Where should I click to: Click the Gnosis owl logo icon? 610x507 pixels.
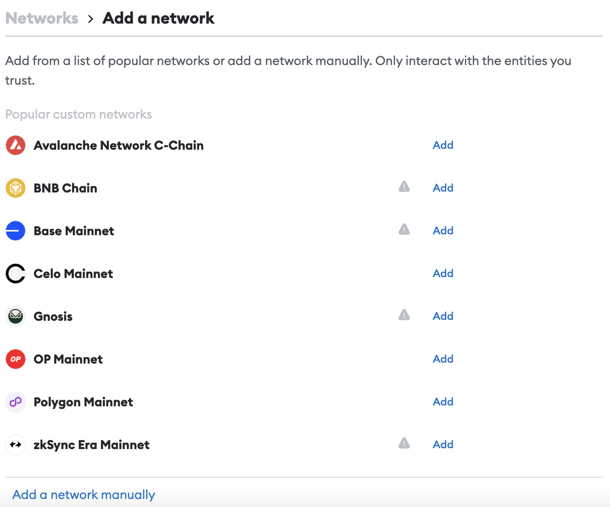click(16, 316)
